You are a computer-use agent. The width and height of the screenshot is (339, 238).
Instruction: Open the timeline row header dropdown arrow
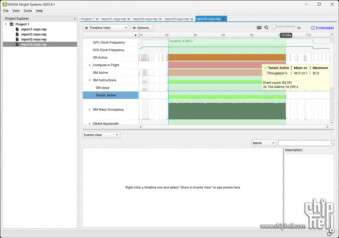136,35
